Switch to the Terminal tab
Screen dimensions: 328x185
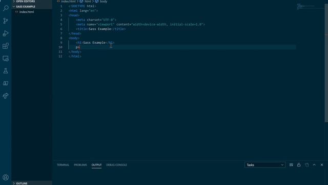coord(63,165)
